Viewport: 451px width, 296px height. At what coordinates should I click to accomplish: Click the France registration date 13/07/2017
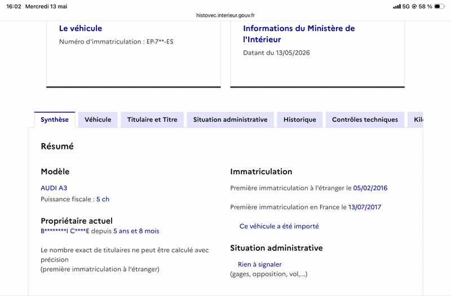click(365, 207)
